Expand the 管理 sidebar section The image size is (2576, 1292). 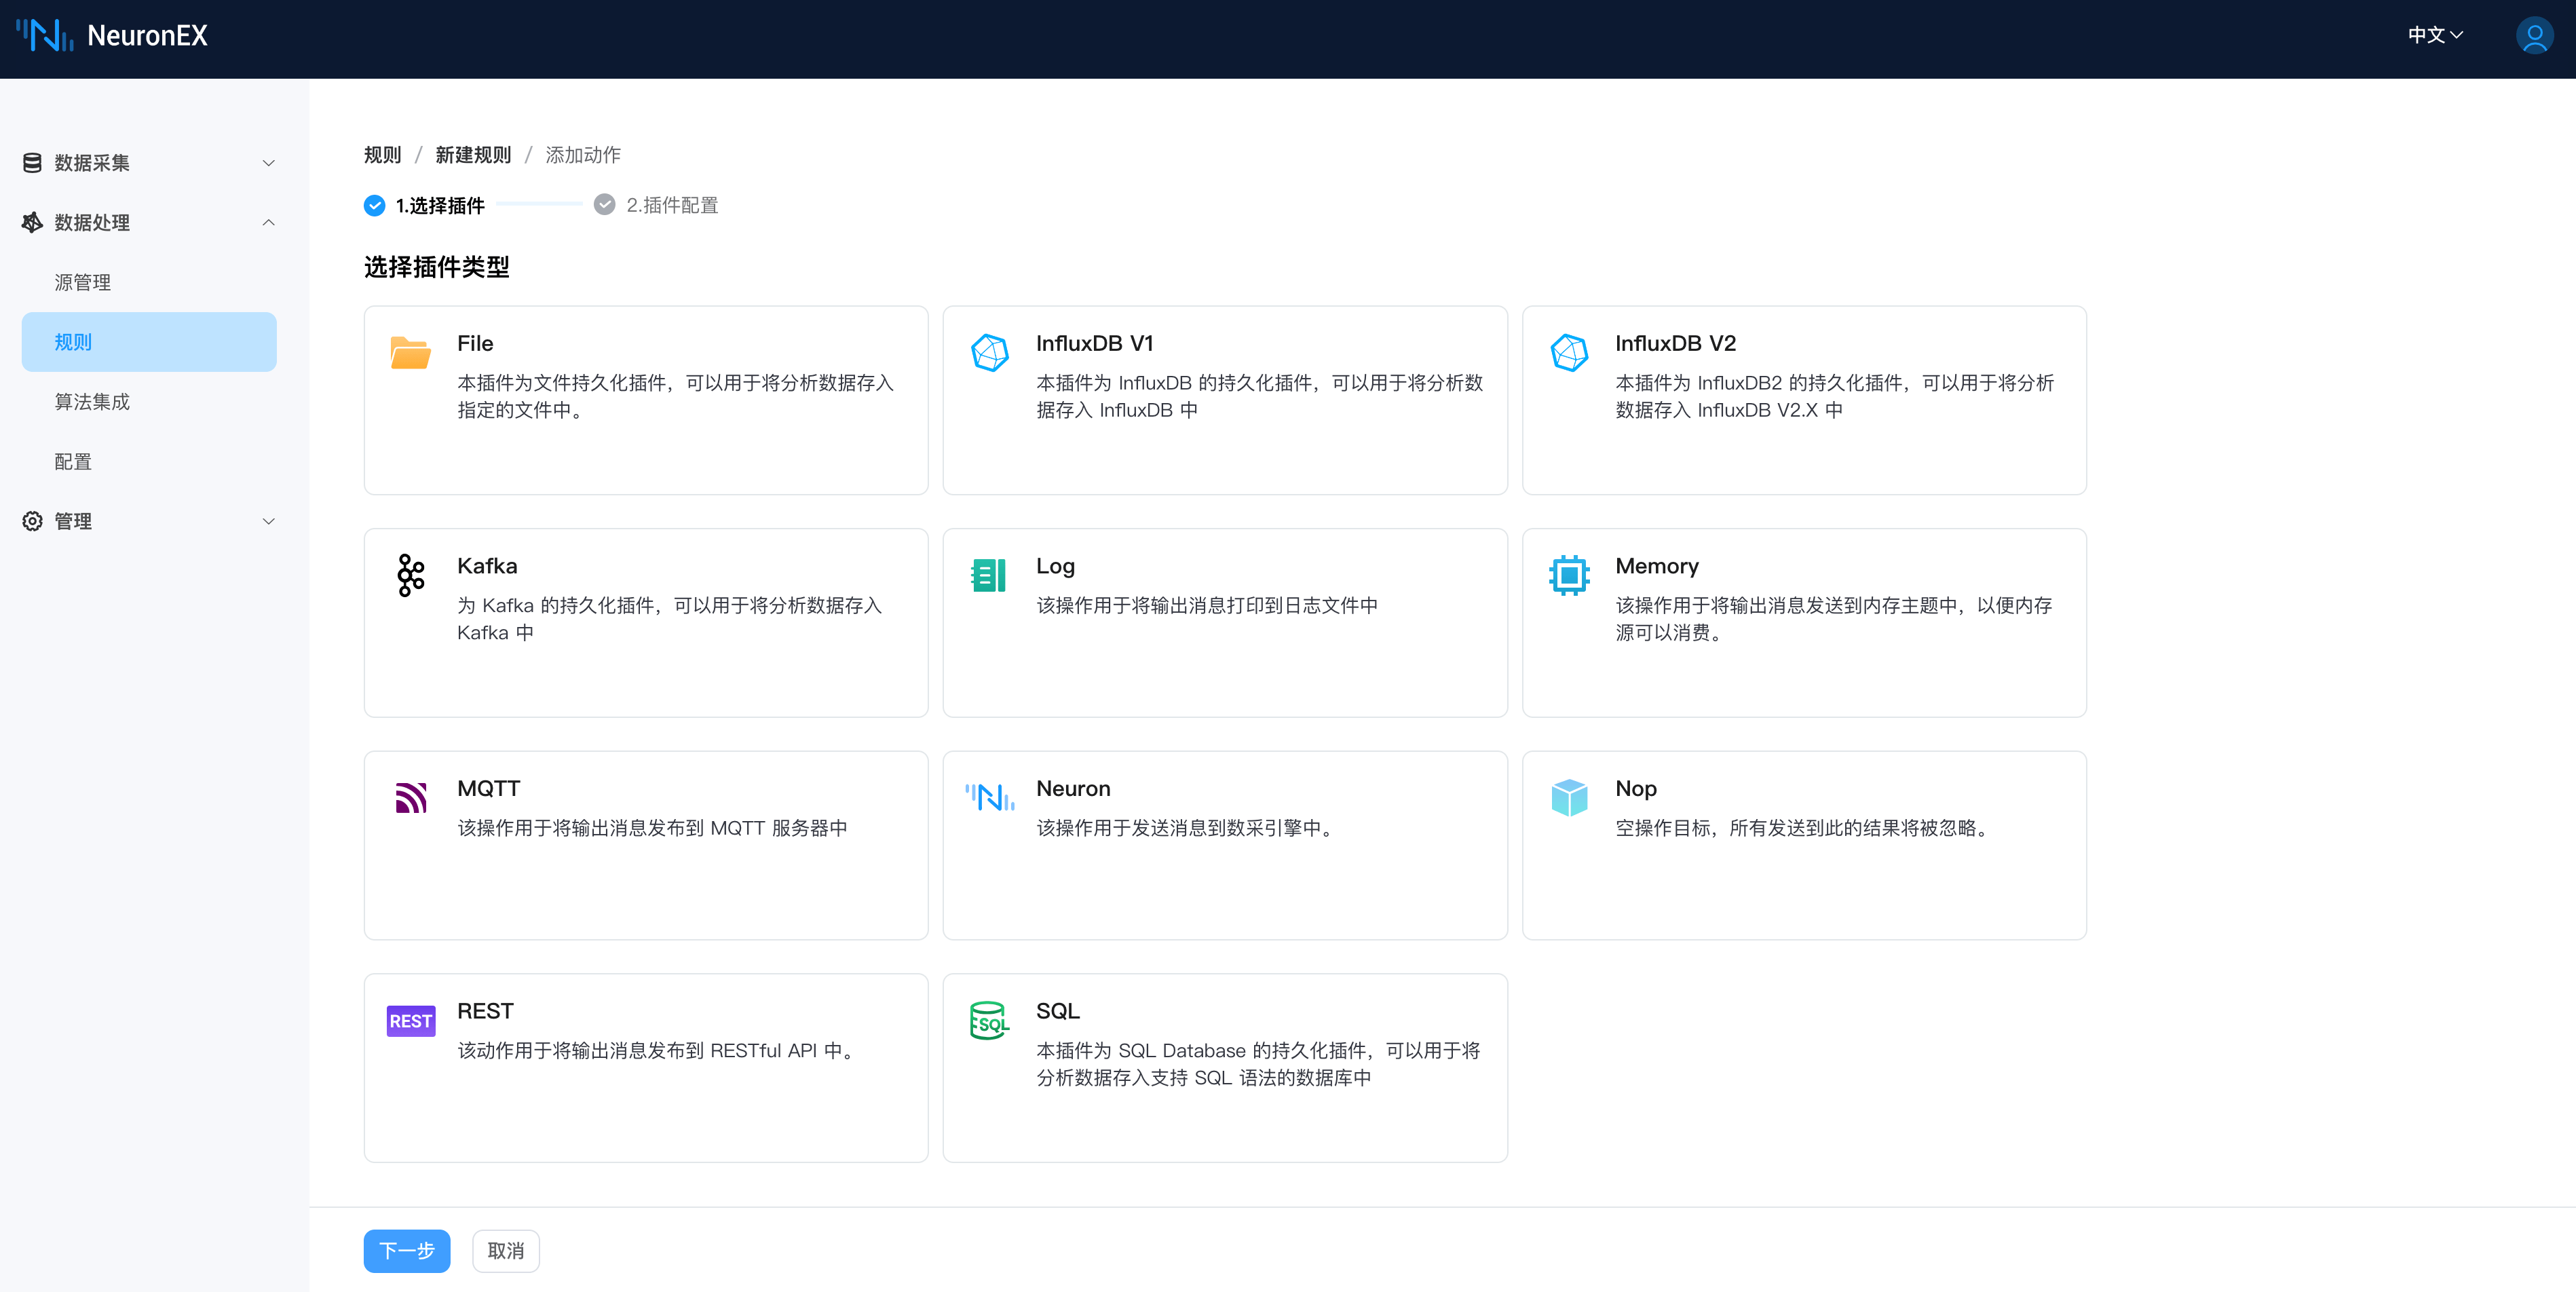tap(148, 521)
